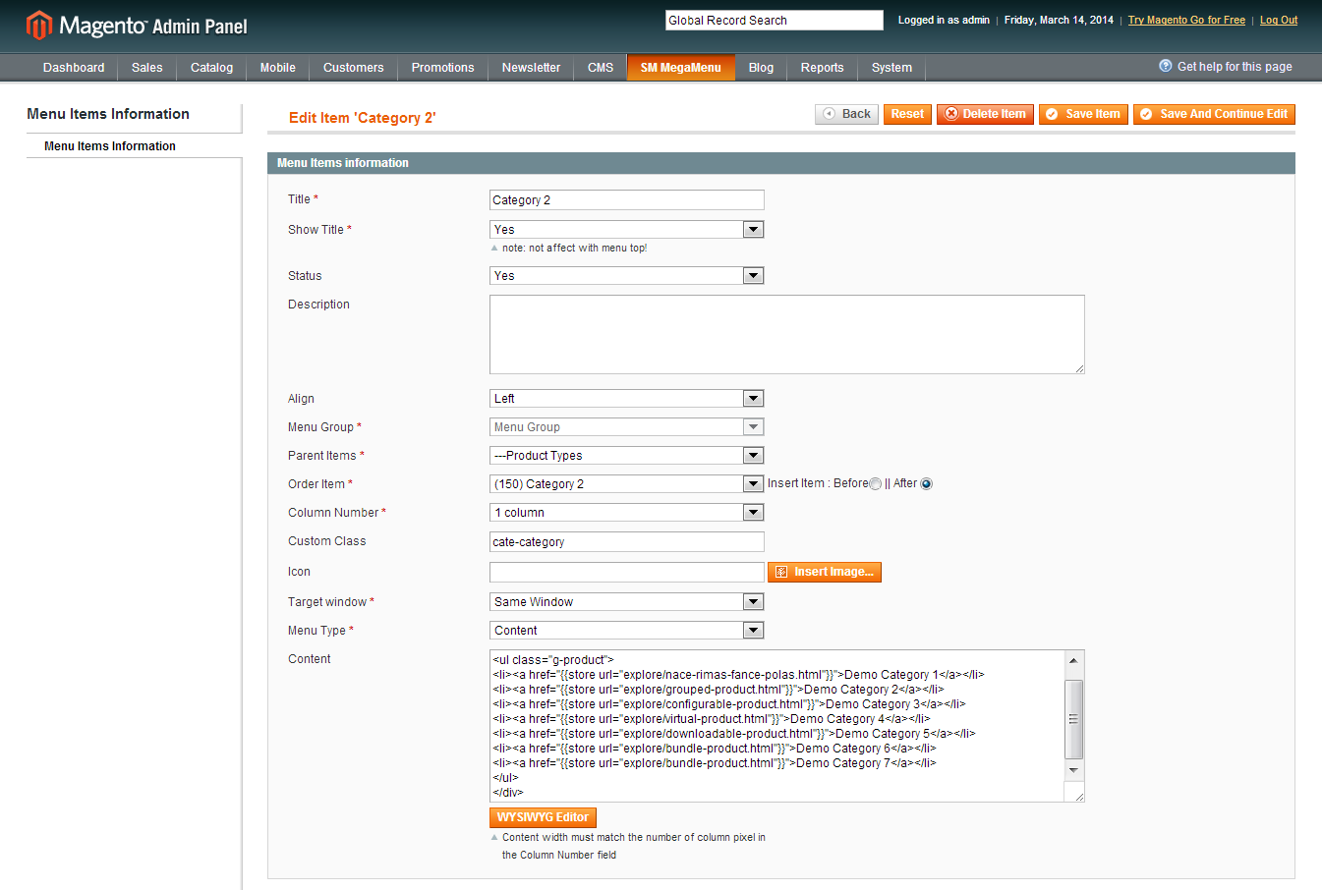Image resolution: width=1322 pixels, height=890 pixels.
Task: Open the Blog menu
Action: point(762,68)
